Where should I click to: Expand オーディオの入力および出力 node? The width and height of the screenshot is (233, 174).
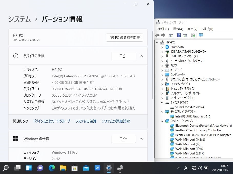coord(162,61)
